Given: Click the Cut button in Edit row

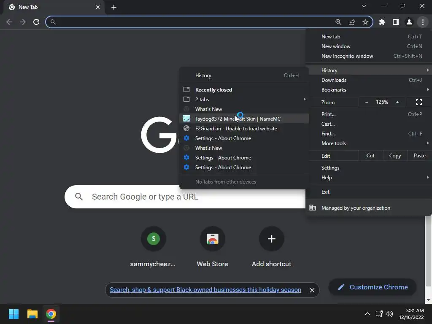Looking at the screenshot, I should 370,156.
